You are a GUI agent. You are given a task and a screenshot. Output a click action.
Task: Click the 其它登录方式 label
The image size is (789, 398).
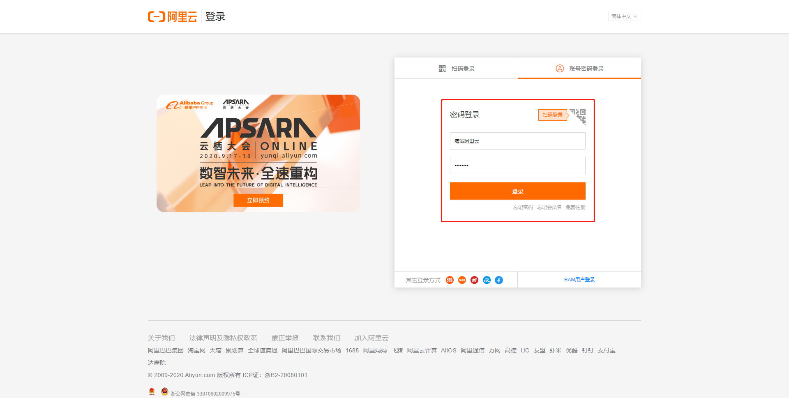pos(423,280)
